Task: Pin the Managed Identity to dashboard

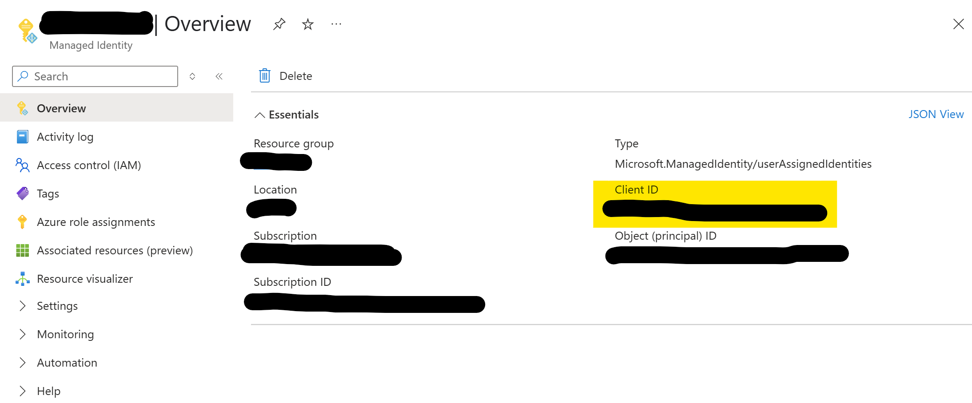Action: pyautogui.click(x=279, y=24)
